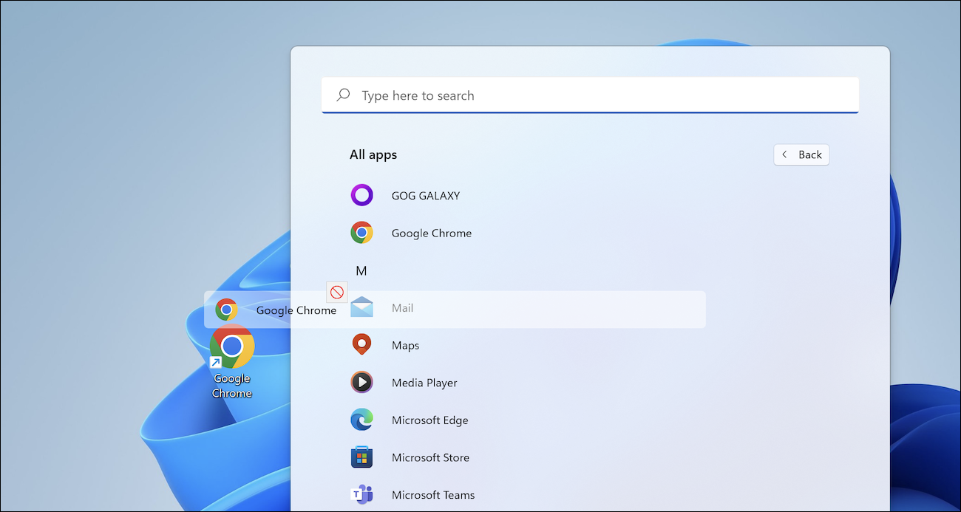The height and width of the screenshot is (512, 961).
Task: Open the Maps app label
Action: (x=405, y=345)
